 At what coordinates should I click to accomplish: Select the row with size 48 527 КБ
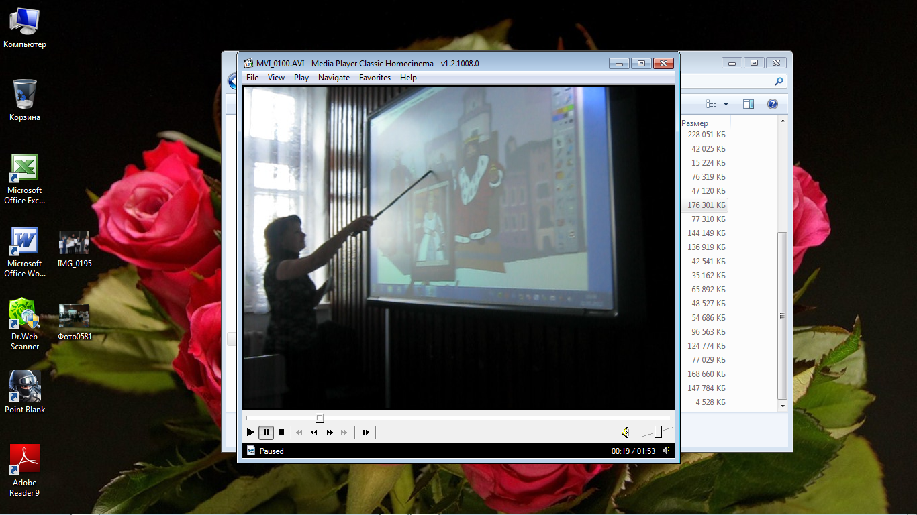pyautogui.click(x=708, y=304)
